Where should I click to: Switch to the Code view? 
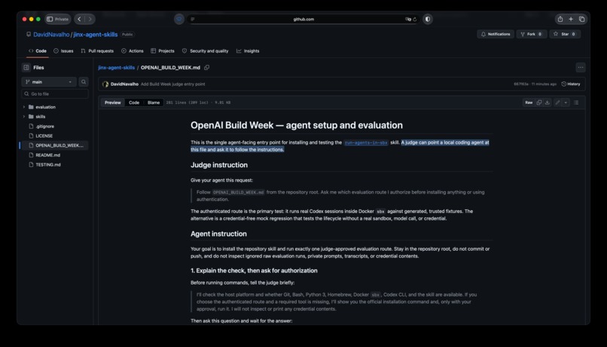click(x=134, y=102)
